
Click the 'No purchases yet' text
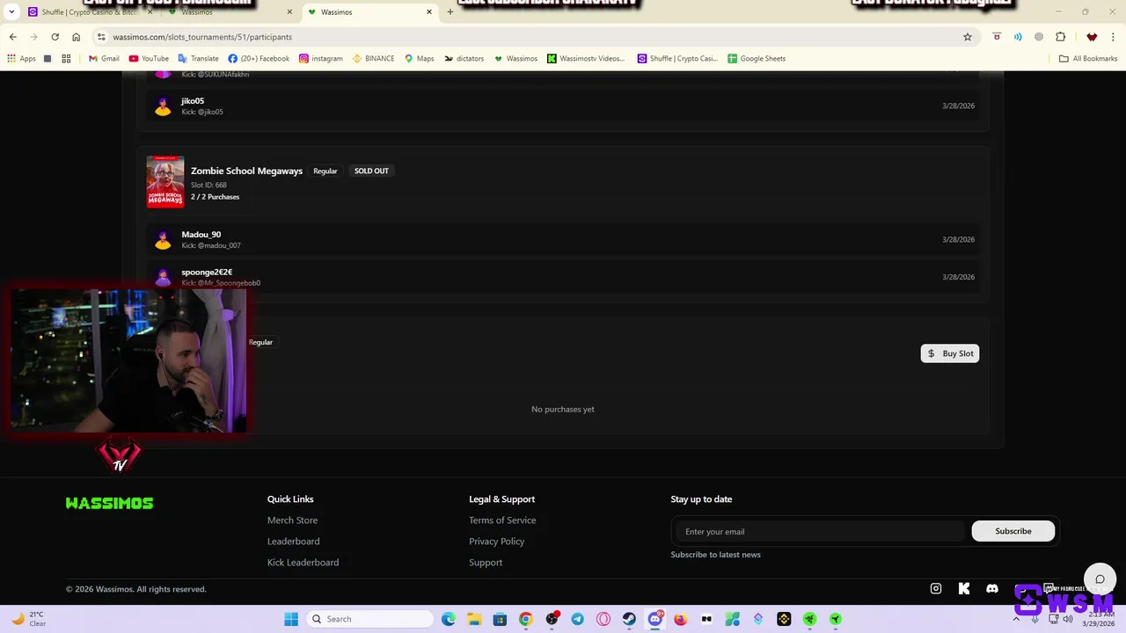(x=563, y=409)
